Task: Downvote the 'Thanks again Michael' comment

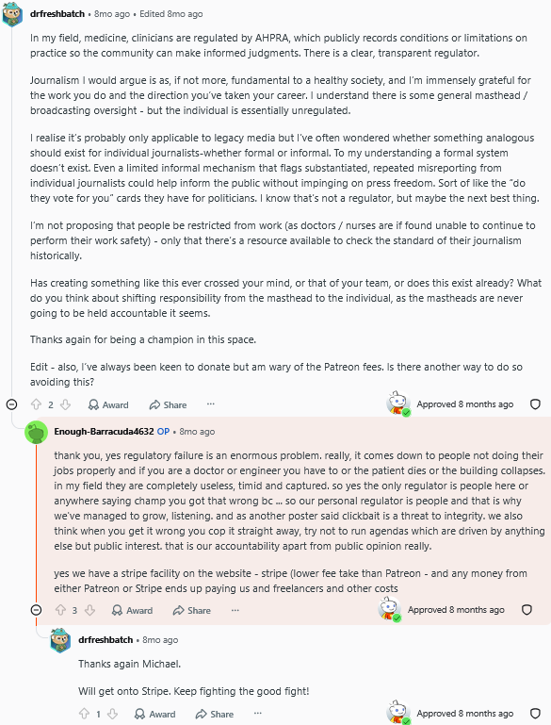Action: point(113,714)
